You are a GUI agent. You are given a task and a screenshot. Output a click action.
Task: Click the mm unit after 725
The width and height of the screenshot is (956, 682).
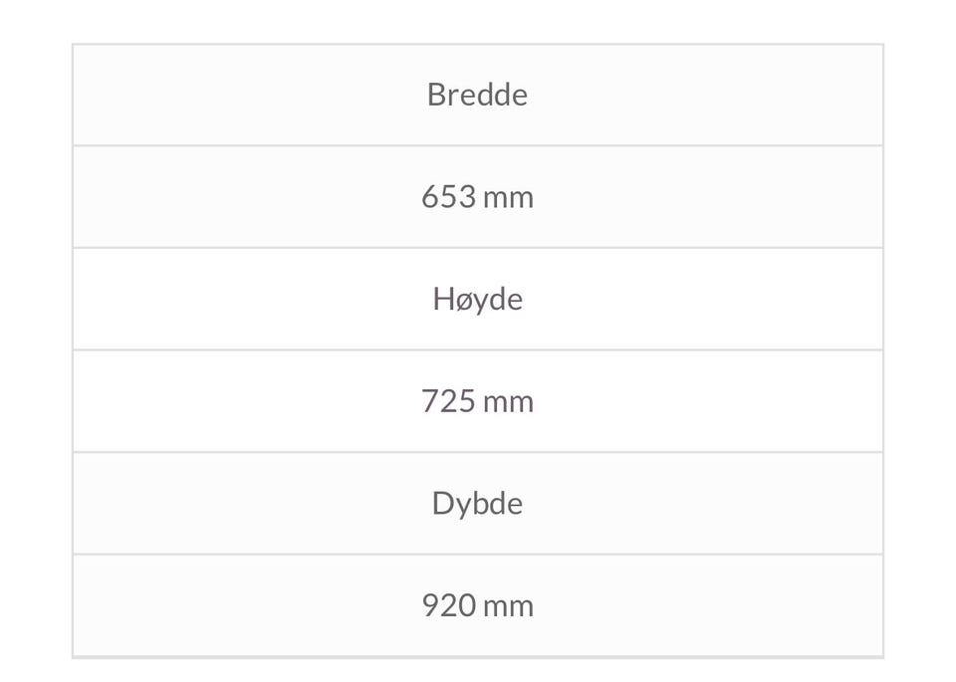pos(509,401)
